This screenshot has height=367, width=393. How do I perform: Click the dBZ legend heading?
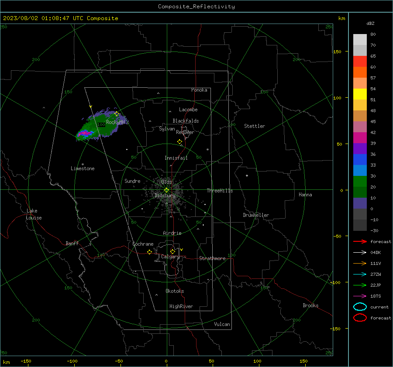370,23
